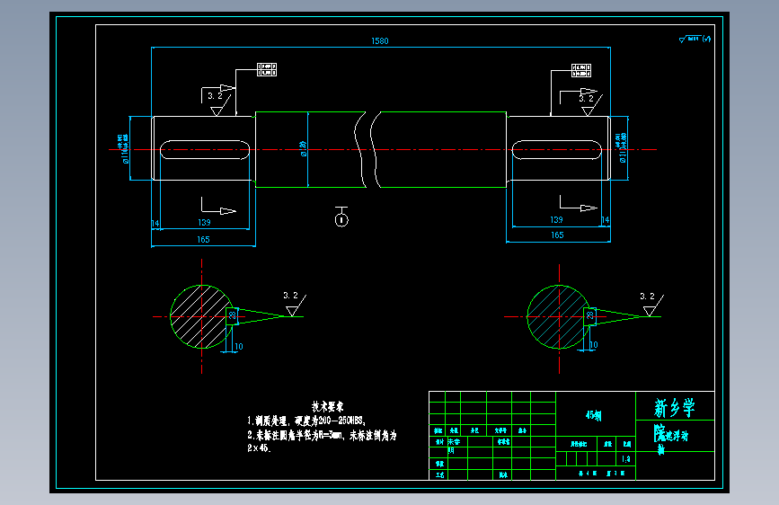The height and width of the screenshot is (505, 779).
Task: Select the left keyway slot outline
Action: 205,149
